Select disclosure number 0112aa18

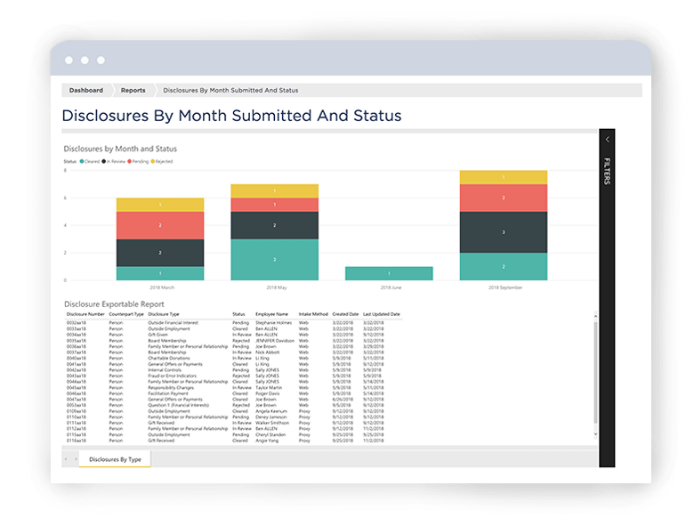(77, 429)
